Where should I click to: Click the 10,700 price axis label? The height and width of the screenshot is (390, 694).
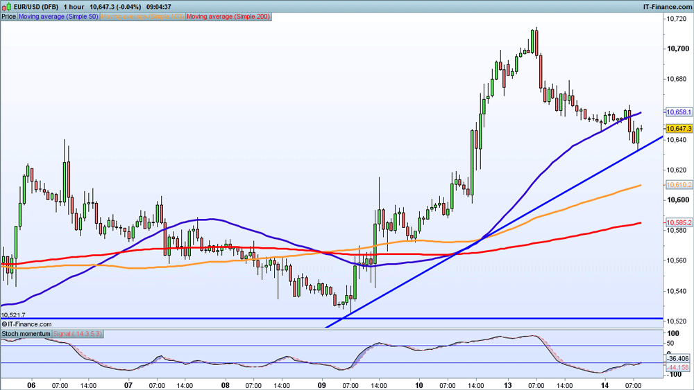(679, 48)
